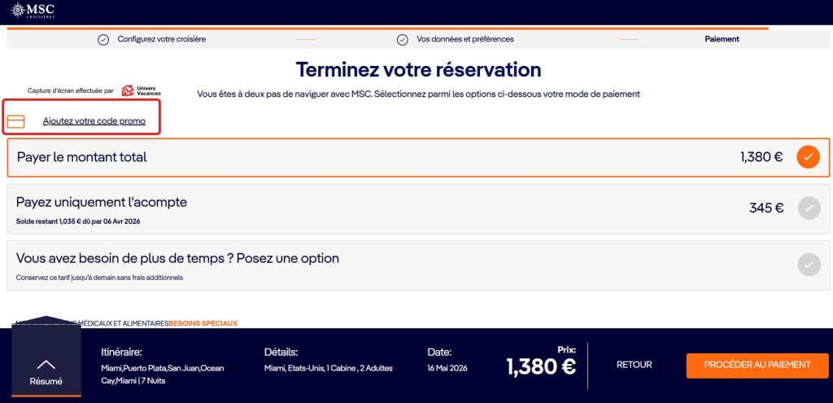Go to Vos données et préférences step
Image resolution: width=833 pixels, height=403 pixels.
click(464, 39)
